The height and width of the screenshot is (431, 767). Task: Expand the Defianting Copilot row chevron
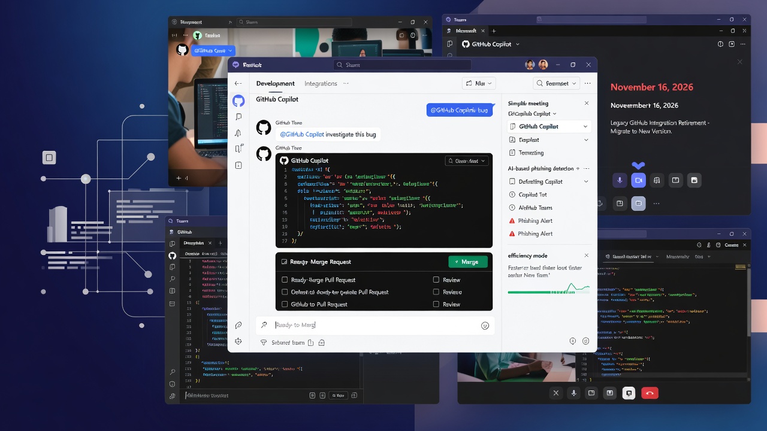[586, 181]
